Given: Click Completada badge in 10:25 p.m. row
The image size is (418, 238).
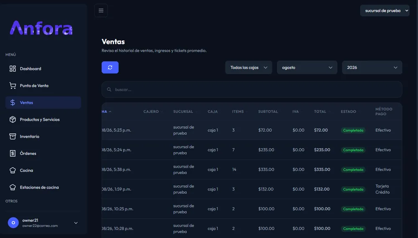Looking at the screenshot, I should [x=353, y=209].
